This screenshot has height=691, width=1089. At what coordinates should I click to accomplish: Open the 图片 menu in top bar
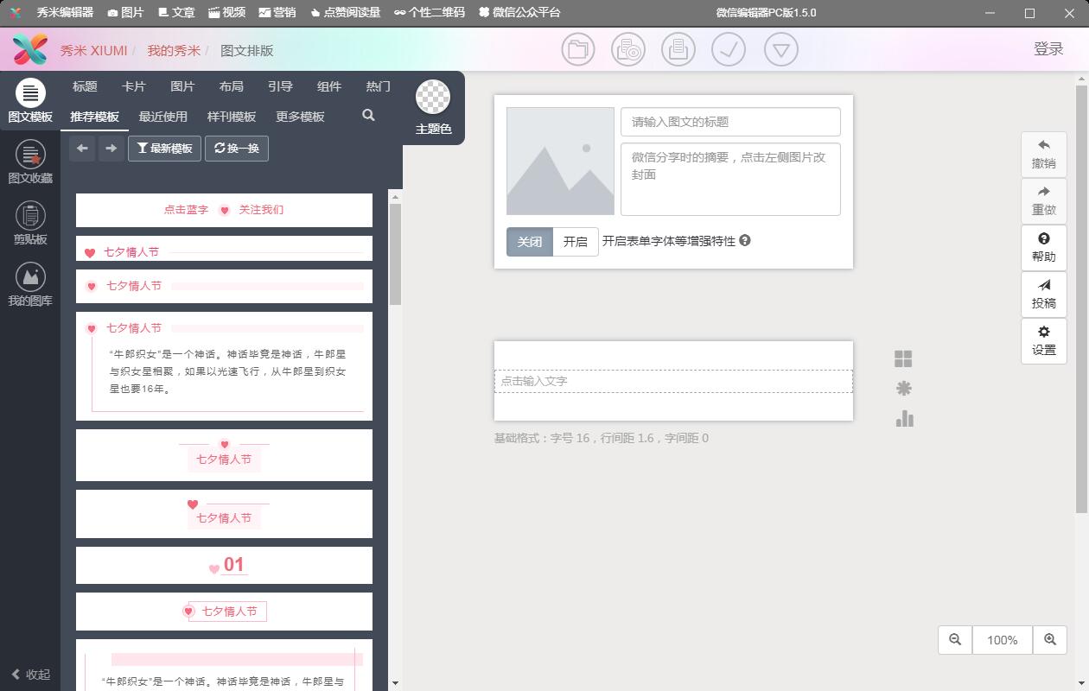125,12
